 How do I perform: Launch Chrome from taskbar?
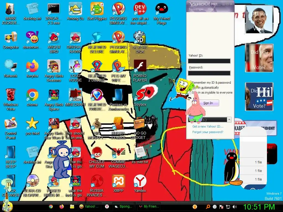pos(51,206)
